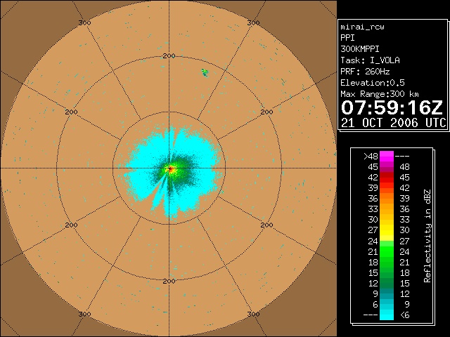This screenshot has height=337, width=450.
Task: Pick the teal 9–12 dBZ swatch
Action: click(387, 294)
